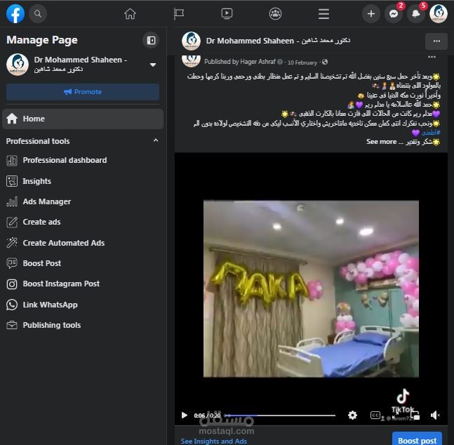Click the Publishing tools briefcase icon

pos(12,325)
